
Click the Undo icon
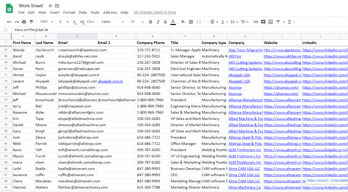[9, 22]
